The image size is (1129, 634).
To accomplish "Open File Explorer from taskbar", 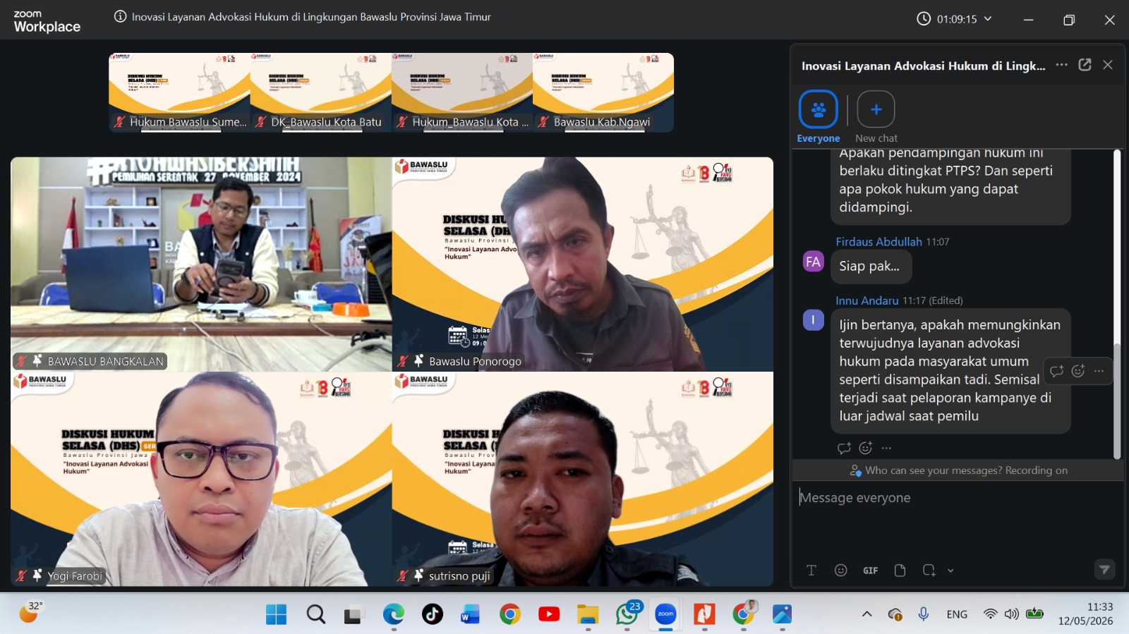I will click(x=588, y=614).
